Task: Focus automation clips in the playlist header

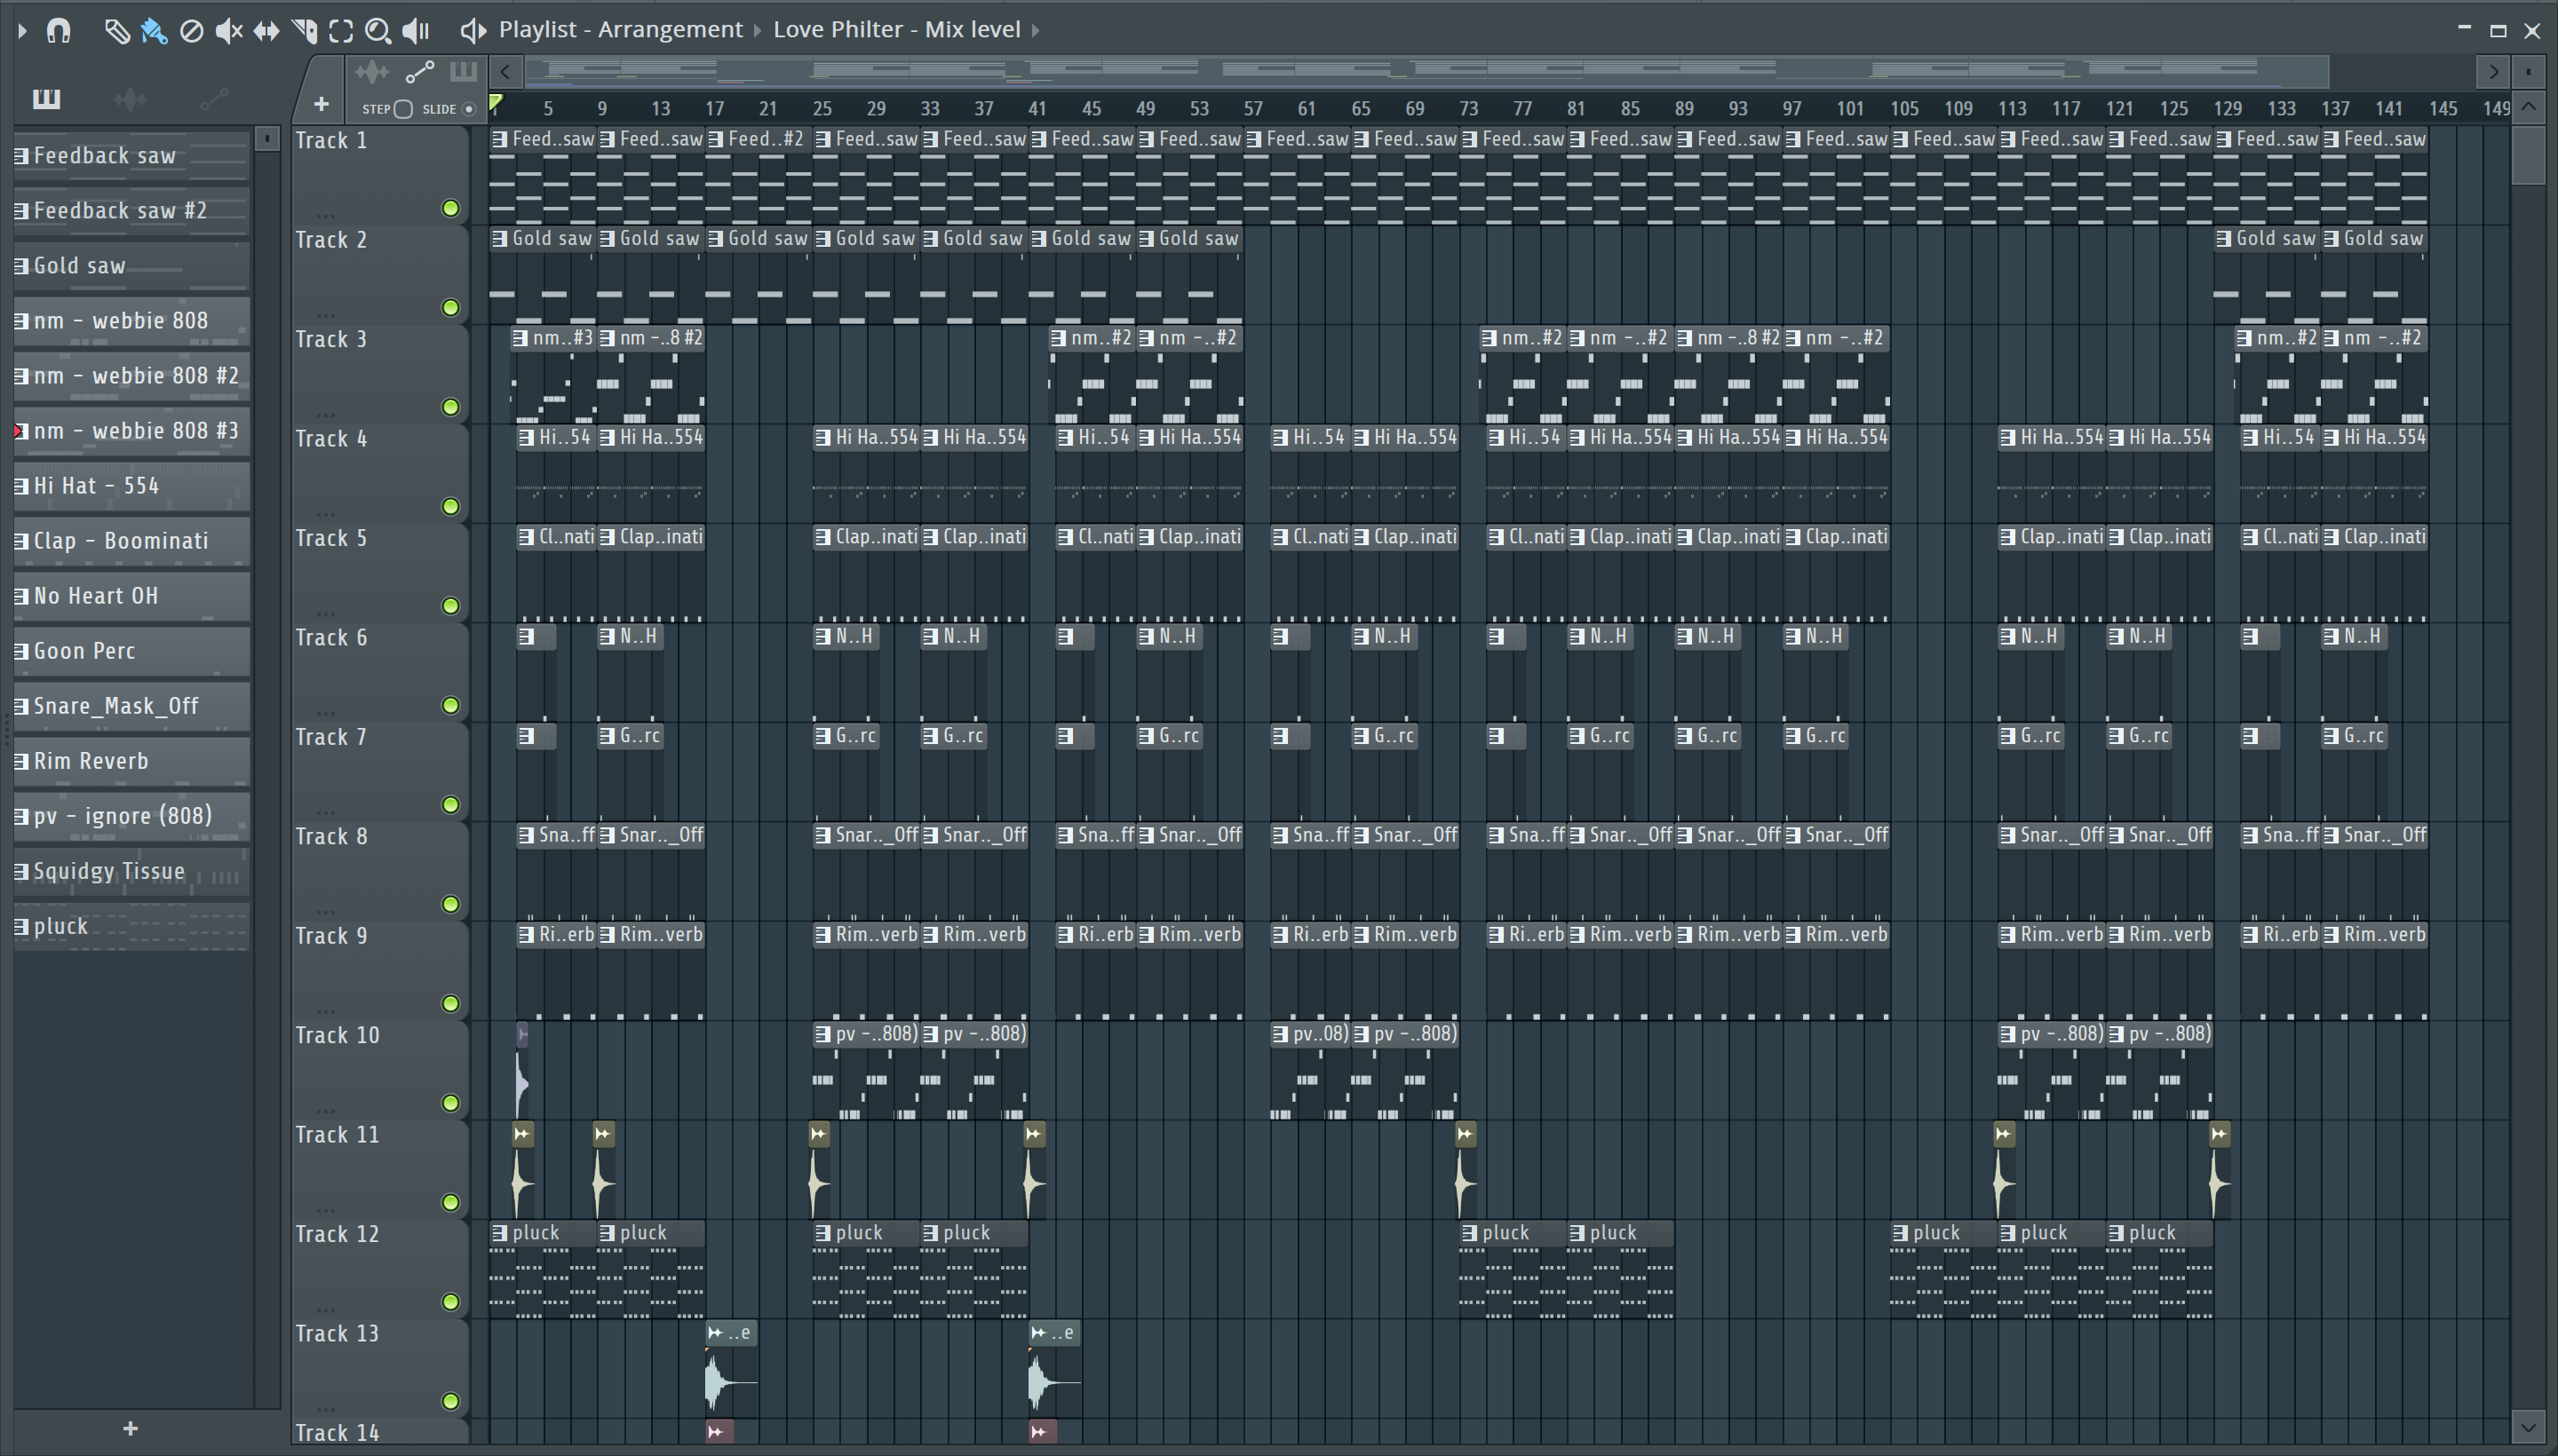Action: point(419,72)
